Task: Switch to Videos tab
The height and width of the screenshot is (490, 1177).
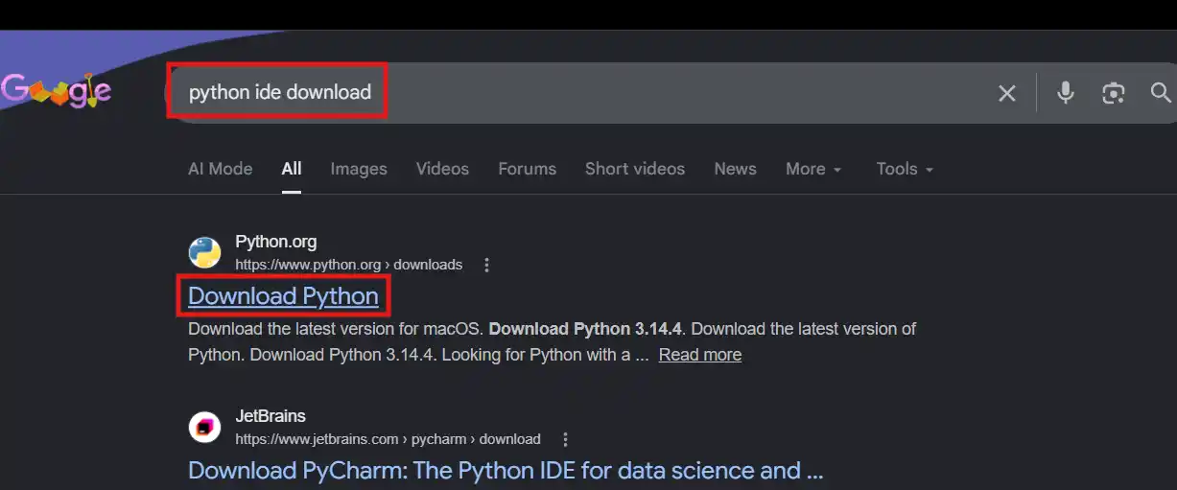Action: (442, 169)
